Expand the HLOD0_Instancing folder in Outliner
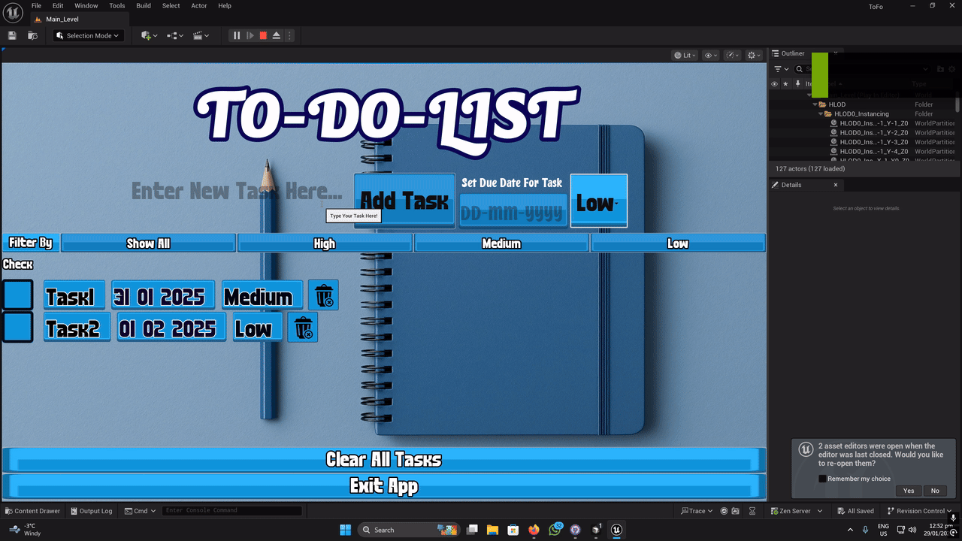The width and height of the screenshot is (962, 541). pos(821,113)
